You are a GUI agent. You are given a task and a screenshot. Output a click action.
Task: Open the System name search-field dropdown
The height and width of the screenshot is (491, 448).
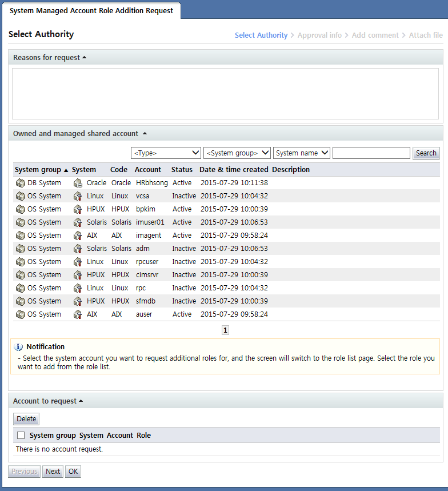[302, 153]
